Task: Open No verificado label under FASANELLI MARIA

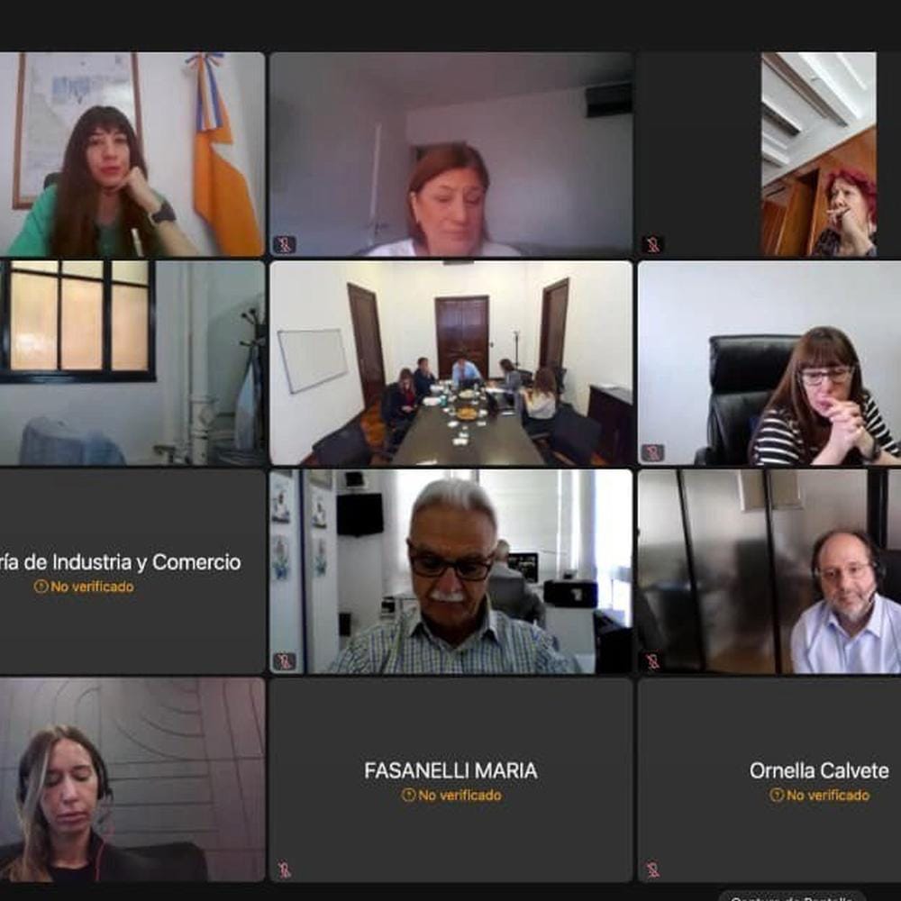Action: (x=460, y=796)
